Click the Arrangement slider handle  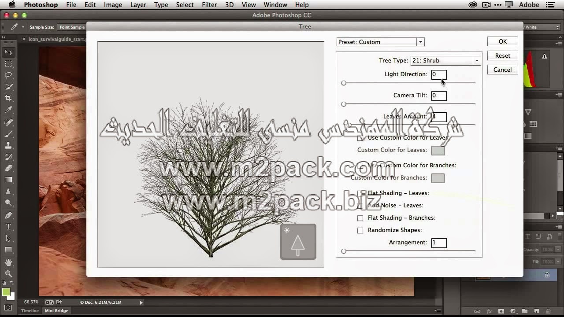[x=344, y=251]
